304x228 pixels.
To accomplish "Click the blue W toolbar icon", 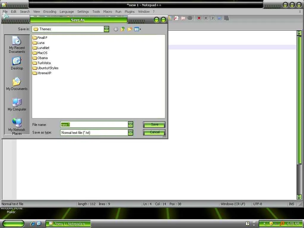I will pyautogui.click(x=219, y=18).
